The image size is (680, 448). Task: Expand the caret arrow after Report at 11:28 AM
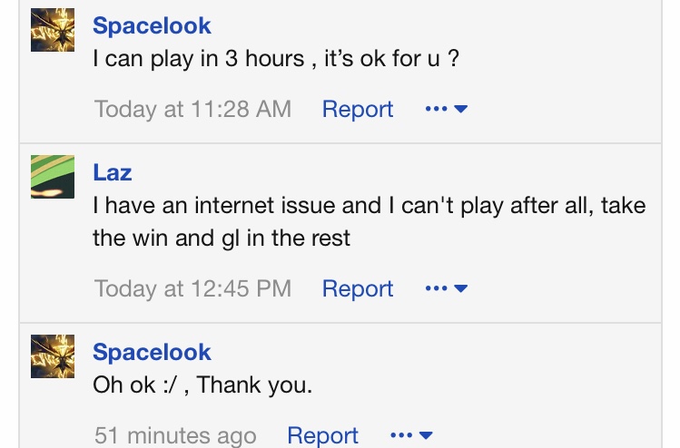[460, 109]
